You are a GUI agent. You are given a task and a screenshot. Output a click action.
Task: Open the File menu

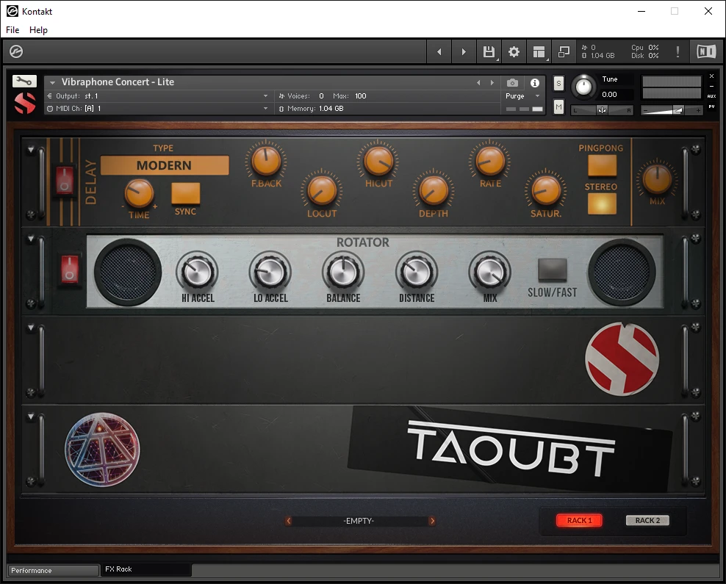12,30
